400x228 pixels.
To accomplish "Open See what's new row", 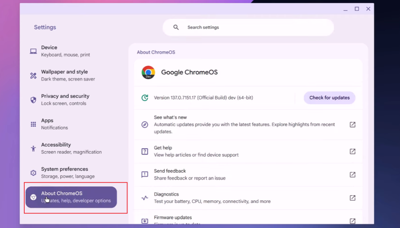I will (x=248, y=125).
